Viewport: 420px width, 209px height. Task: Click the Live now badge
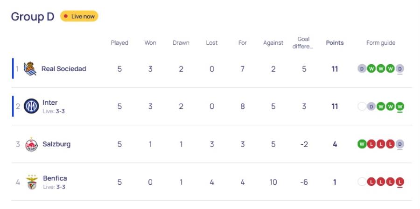coord(79,16)
